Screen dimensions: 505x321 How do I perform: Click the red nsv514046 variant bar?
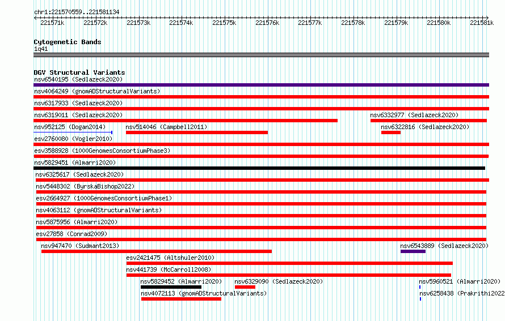(197, 132)
